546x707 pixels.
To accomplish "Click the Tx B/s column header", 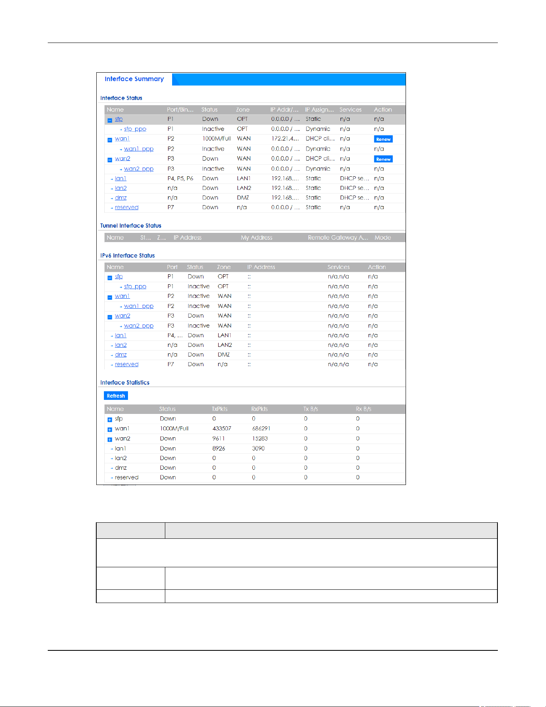I will (x=311, y=409).
